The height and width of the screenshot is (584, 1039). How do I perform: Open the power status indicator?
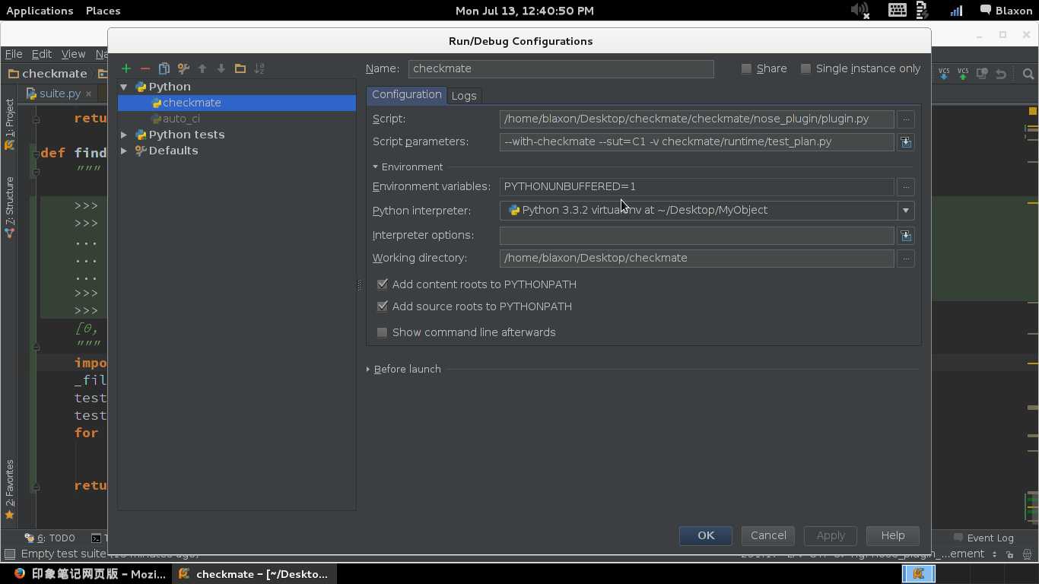923,11
